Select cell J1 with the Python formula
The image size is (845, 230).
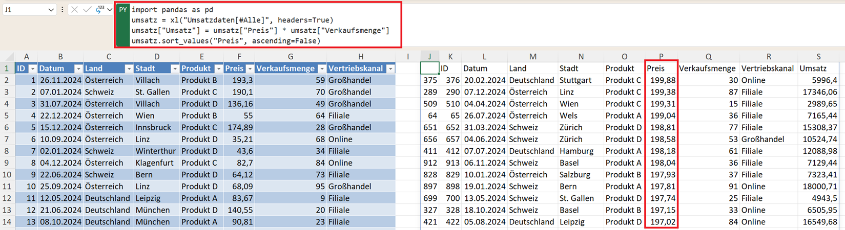[429, 68]
